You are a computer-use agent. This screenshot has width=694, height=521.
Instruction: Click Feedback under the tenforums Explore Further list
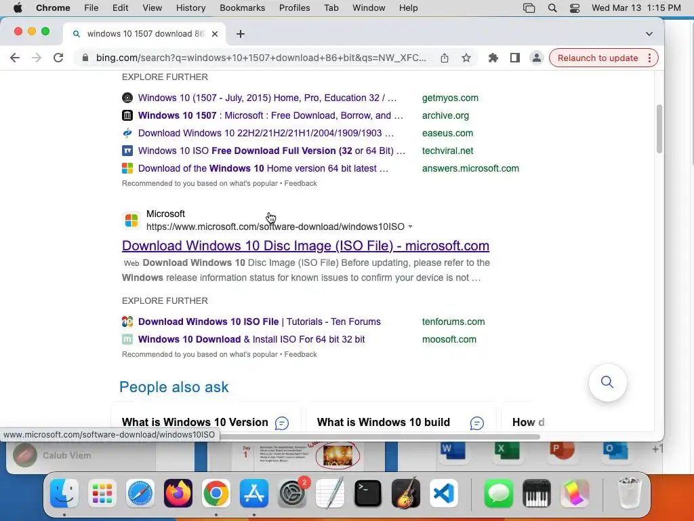tap(300, 354)
